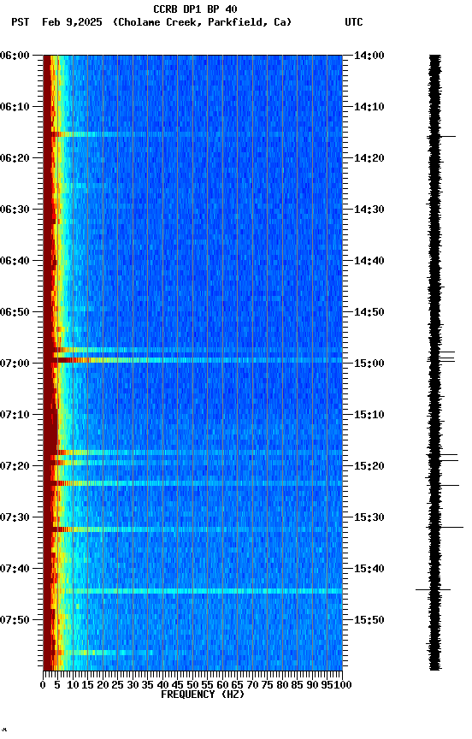Screen dimensions: 472x739
Task: Click the "15:10" UTC time label
Action: (x=369, y=415)
